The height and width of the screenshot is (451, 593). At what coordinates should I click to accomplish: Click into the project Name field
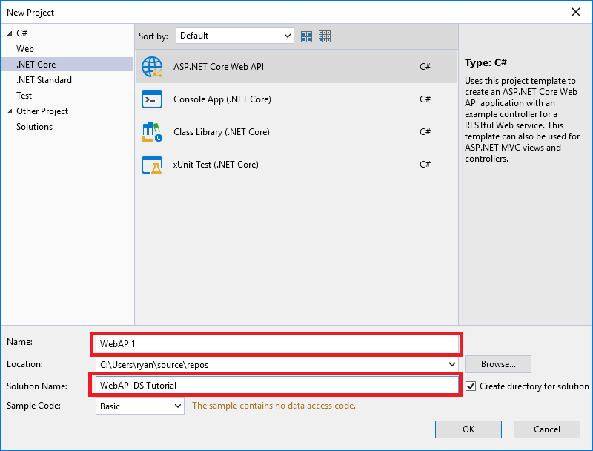click(x=276, y=343)
